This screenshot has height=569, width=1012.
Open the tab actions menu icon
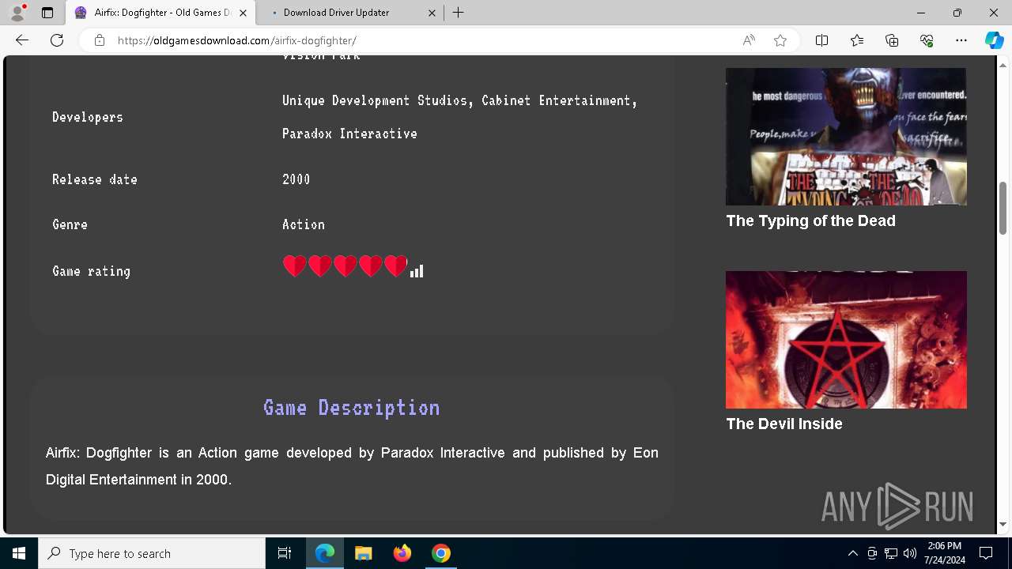pyautogui.click(x=47, y=13)
